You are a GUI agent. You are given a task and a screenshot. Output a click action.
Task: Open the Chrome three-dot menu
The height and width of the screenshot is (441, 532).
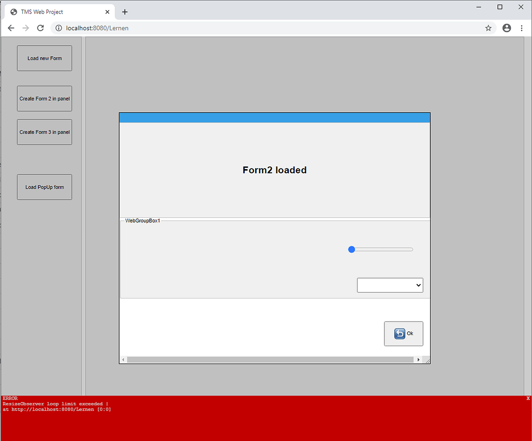pyautogui.click(x=522, y=28)
